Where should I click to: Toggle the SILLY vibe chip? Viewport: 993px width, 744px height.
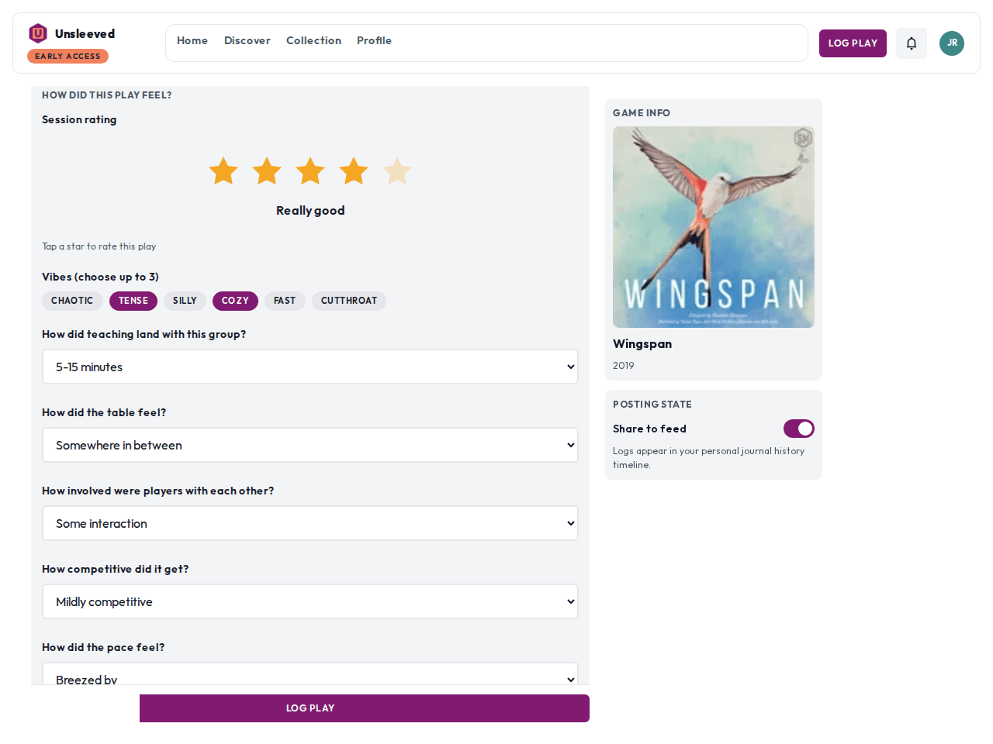tap(185, 301)
